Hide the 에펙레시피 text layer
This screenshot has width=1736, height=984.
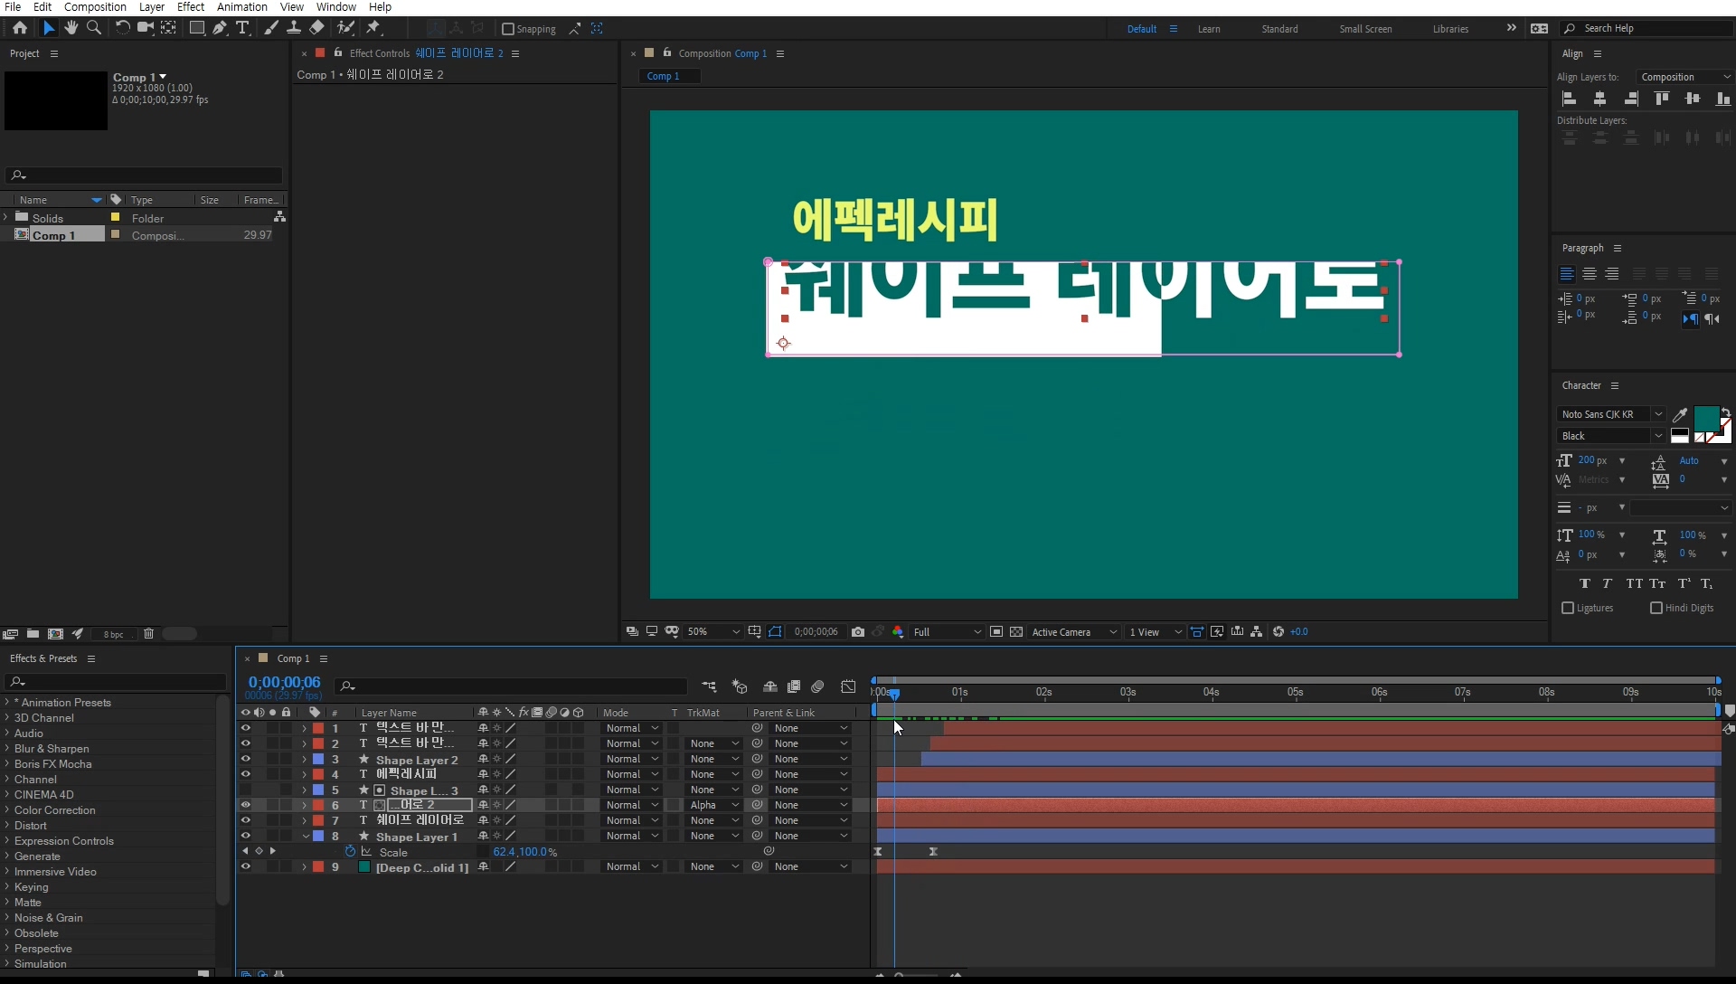[245, 774]
